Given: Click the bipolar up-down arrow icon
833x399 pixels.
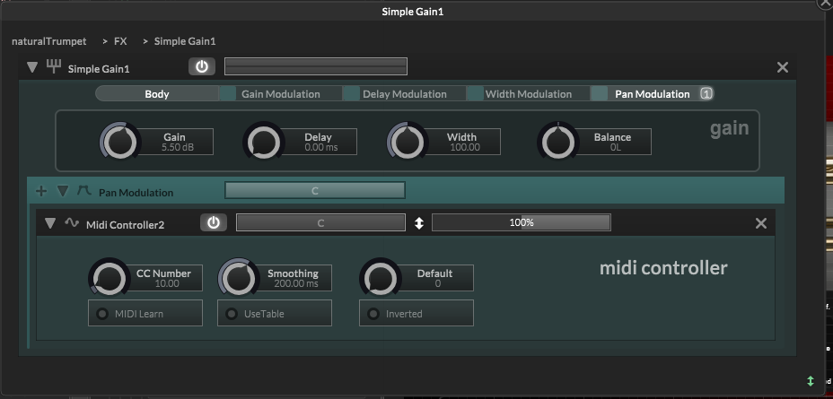Looking at the screenshot, I should [x=418, y=223].
